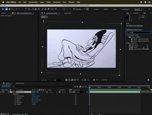
Task: Select the Selection arrow tool
Action: coord(6,9)
